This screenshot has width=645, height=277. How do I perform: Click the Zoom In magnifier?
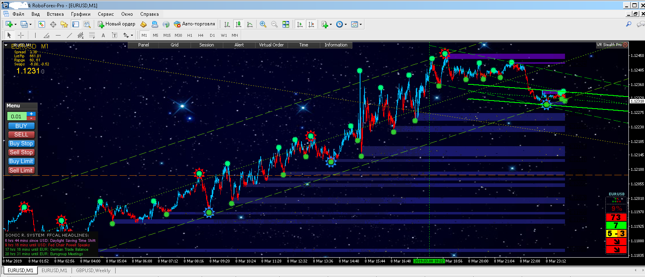coord(263,24)
